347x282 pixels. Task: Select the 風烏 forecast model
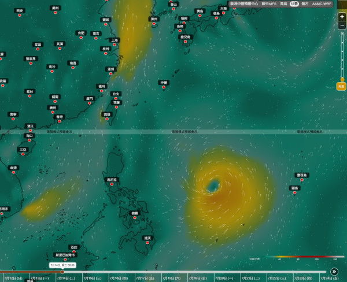[283, 4]
